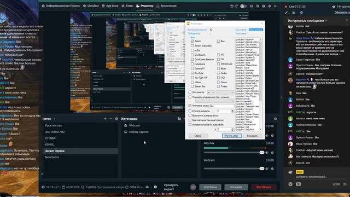Click the edit stream info pencil icon
Screen dimensions: 350x197
(287, 13)
